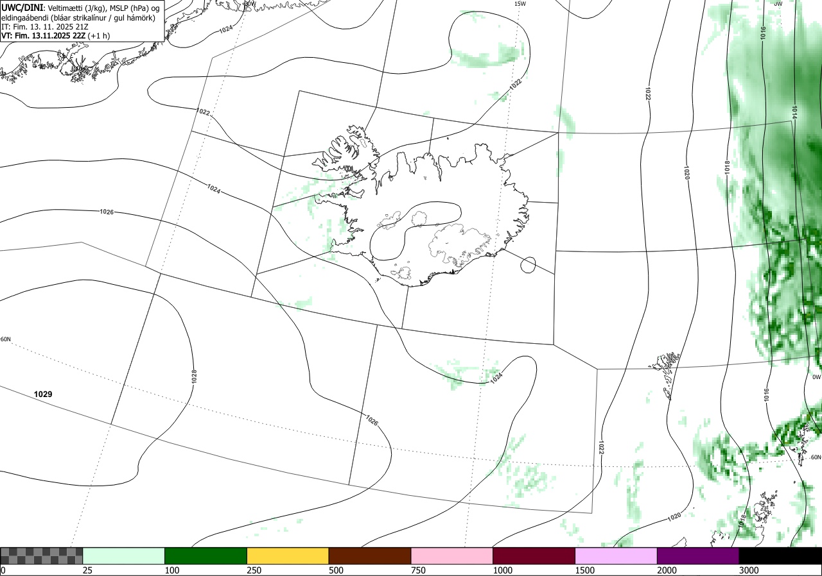The width and height of the screenshot is (822, 576).
Task: Click the small closed isobar circle southeast of Iceland
Action: (528, 265)
